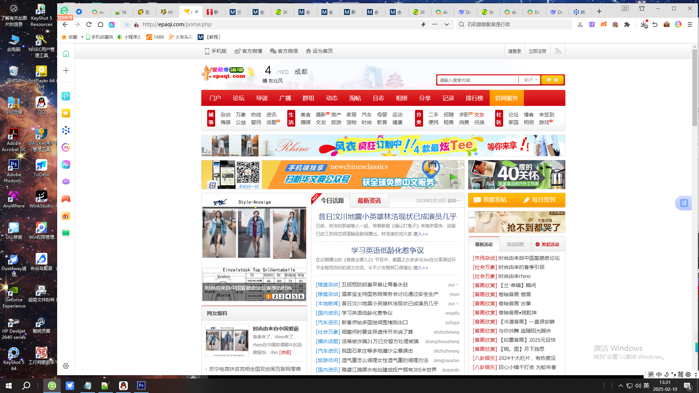The width and height of the screenshot is (699, 393).
Task: Open the 火车头采 bookmark
Action: (181, 37)
